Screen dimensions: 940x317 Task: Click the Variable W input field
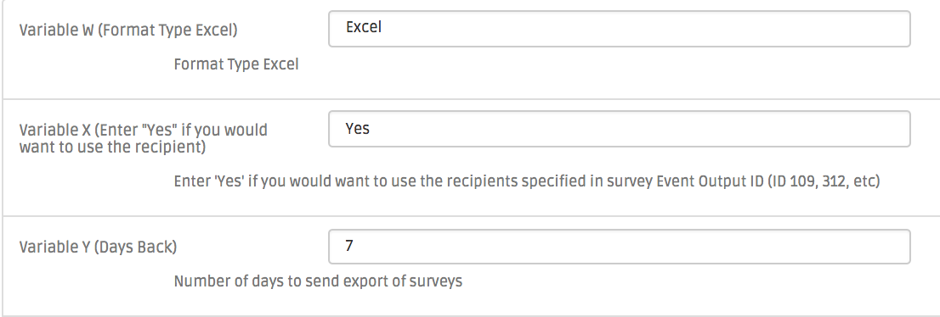click(620, 29)
